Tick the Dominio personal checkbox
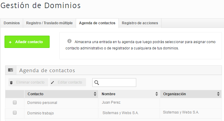 click(x=15, y=102)
